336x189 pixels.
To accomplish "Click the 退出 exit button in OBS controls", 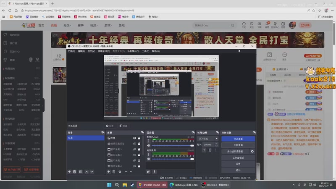I will pyautogui.click(x=238, y=170).
